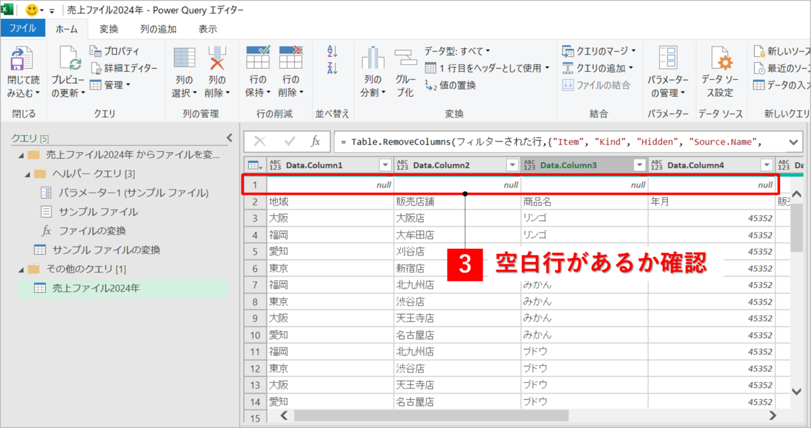
Task: Click the 行の削除 (Remove Rows) icon
Action: [290, 58]
